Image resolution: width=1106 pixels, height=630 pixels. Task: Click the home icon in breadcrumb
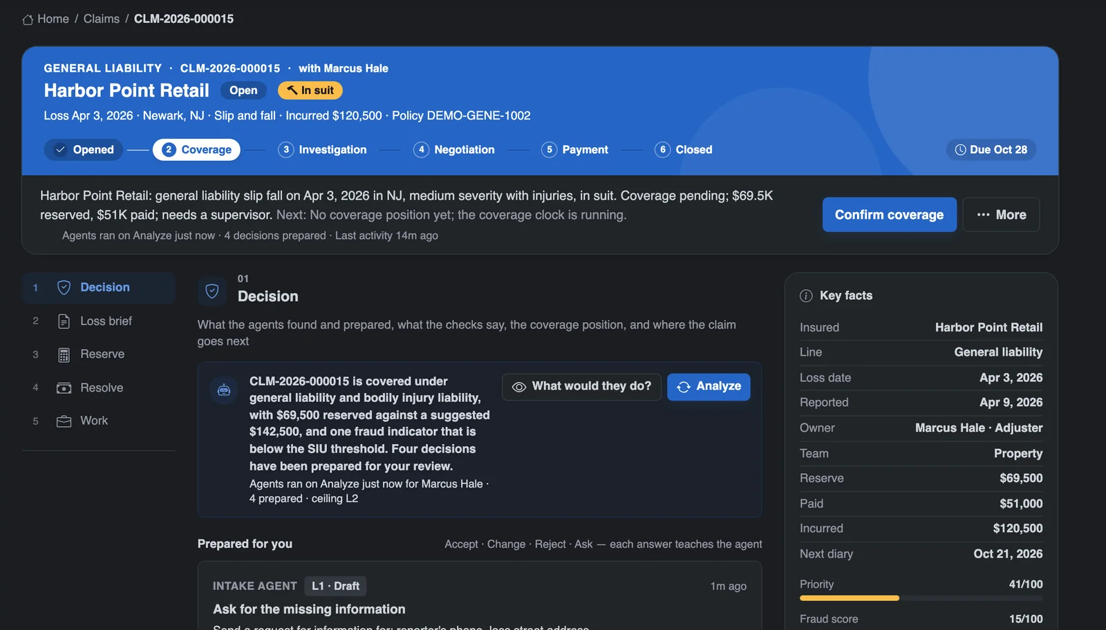pos(28,19)
